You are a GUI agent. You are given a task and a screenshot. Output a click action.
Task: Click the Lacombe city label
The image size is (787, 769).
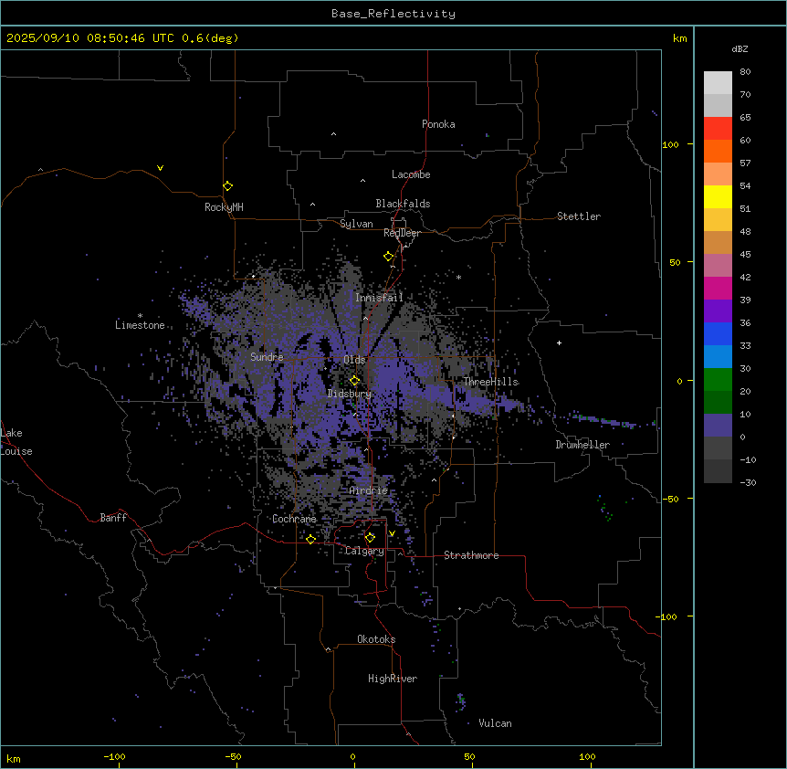click(411, 174)
